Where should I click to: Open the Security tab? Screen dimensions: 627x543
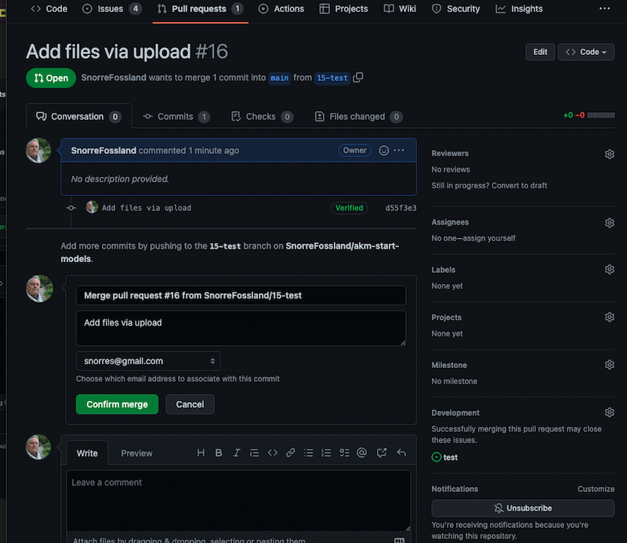coord(455,9)
